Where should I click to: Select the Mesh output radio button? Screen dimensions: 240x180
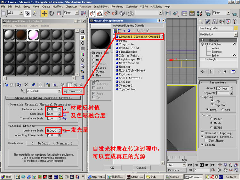212,123
